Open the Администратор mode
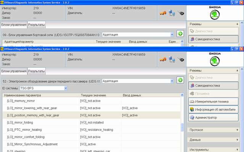244x152 pixels. tap(213, 117)
